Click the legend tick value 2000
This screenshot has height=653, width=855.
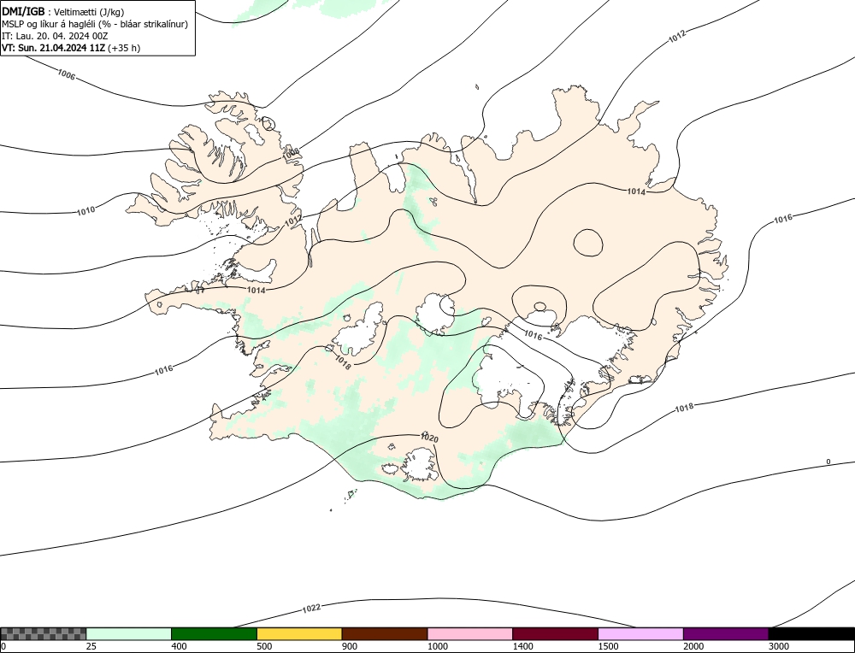[693, 646]
